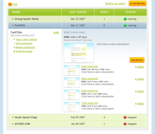
Task: Click the edit link next to TwitThis
Action: (56, 32)
